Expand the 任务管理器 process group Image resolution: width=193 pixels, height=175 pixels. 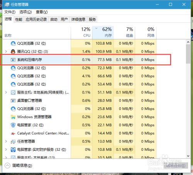tap(6, 142)
